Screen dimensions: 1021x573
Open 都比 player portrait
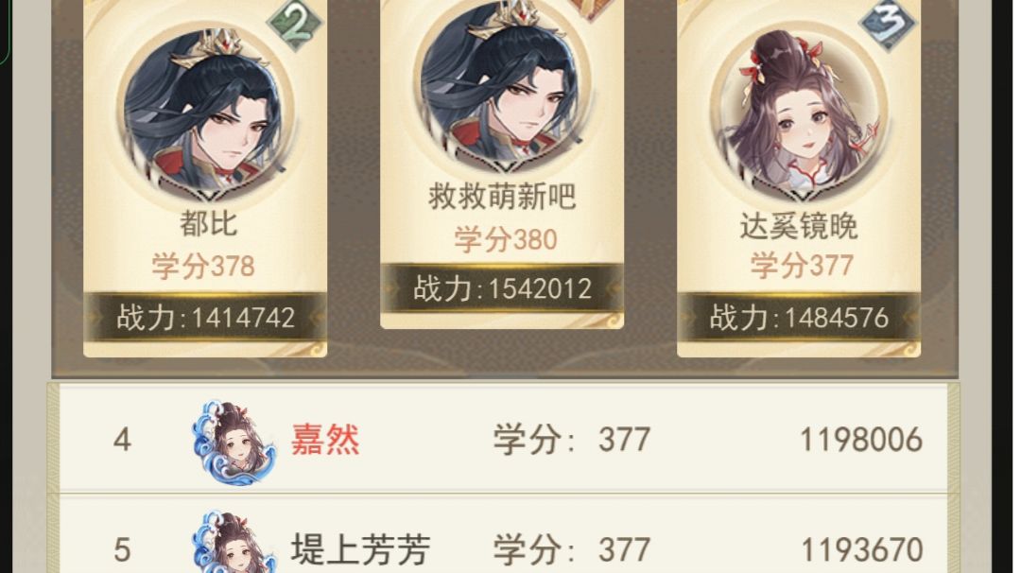pyautogui.click(x=205, y=111)
